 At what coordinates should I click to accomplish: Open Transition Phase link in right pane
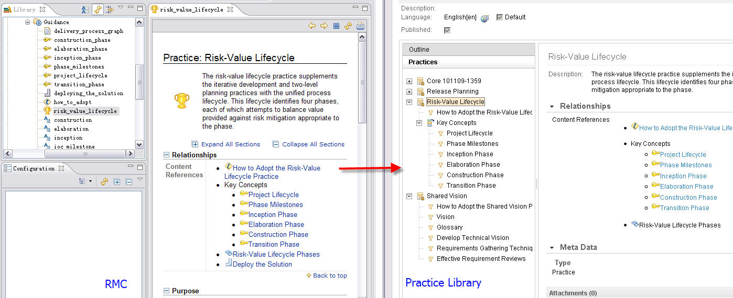[x=685, y=208]
